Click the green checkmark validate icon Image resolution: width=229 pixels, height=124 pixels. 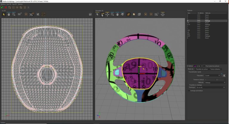point(2,7)
